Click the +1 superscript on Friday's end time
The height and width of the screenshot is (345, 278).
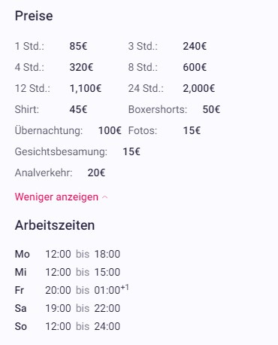coord(125,287)
